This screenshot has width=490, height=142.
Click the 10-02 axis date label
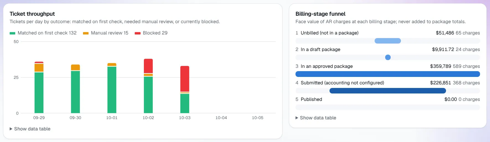point(148,118)
